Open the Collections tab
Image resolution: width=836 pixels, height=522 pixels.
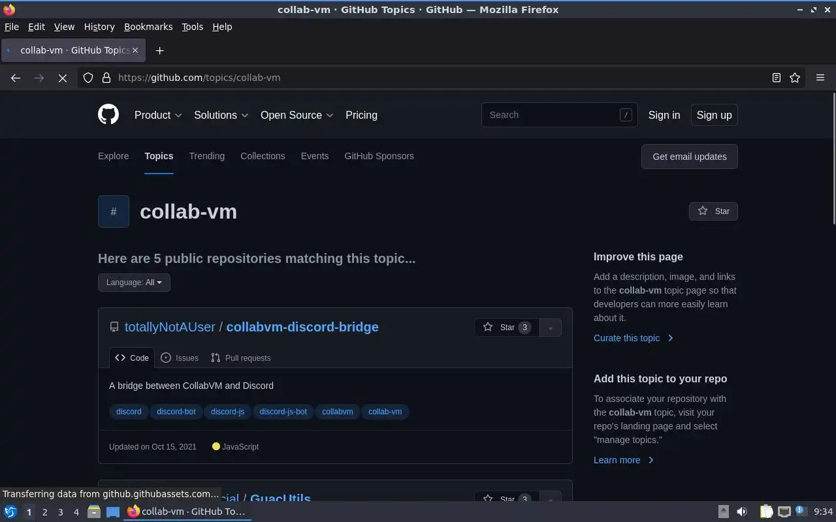(x=263, y=156)
